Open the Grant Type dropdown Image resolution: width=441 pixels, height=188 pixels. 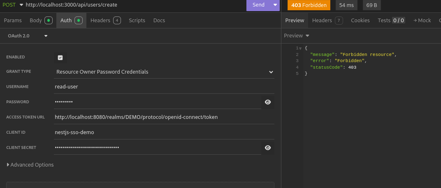tap(164, 72)
